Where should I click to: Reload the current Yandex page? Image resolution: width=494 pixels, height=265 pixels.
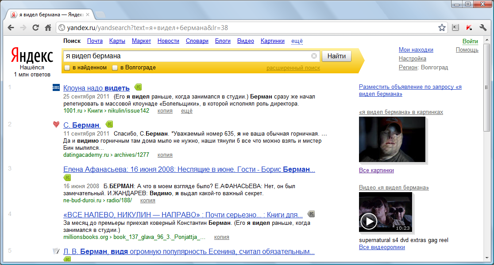point(35,28)
